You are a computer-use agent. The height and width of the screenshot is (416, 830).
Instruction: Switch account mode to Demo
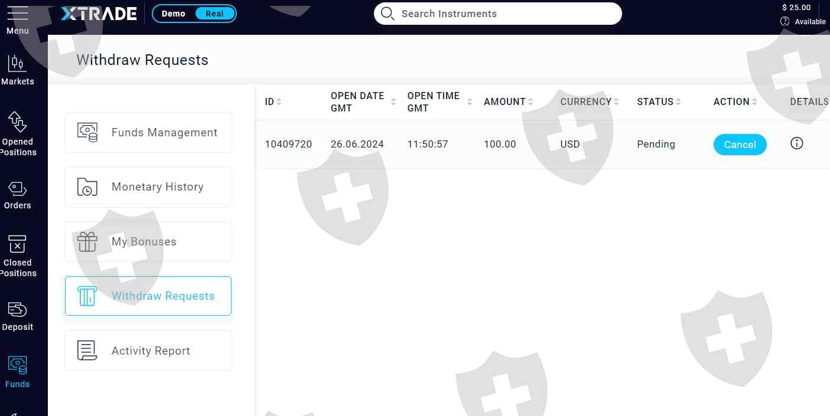point(173,14)
